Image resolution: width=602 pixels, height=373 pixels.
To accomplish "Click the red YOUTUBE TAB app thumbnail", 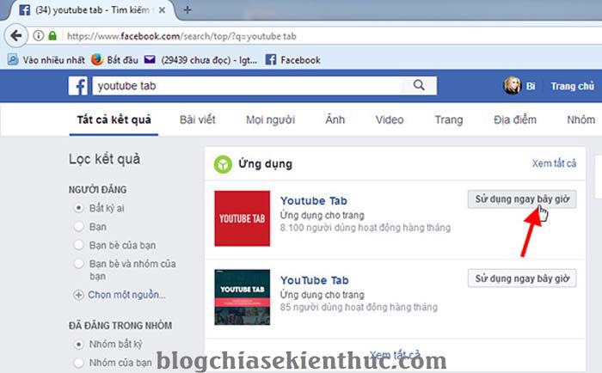I will tap(242, 218).
